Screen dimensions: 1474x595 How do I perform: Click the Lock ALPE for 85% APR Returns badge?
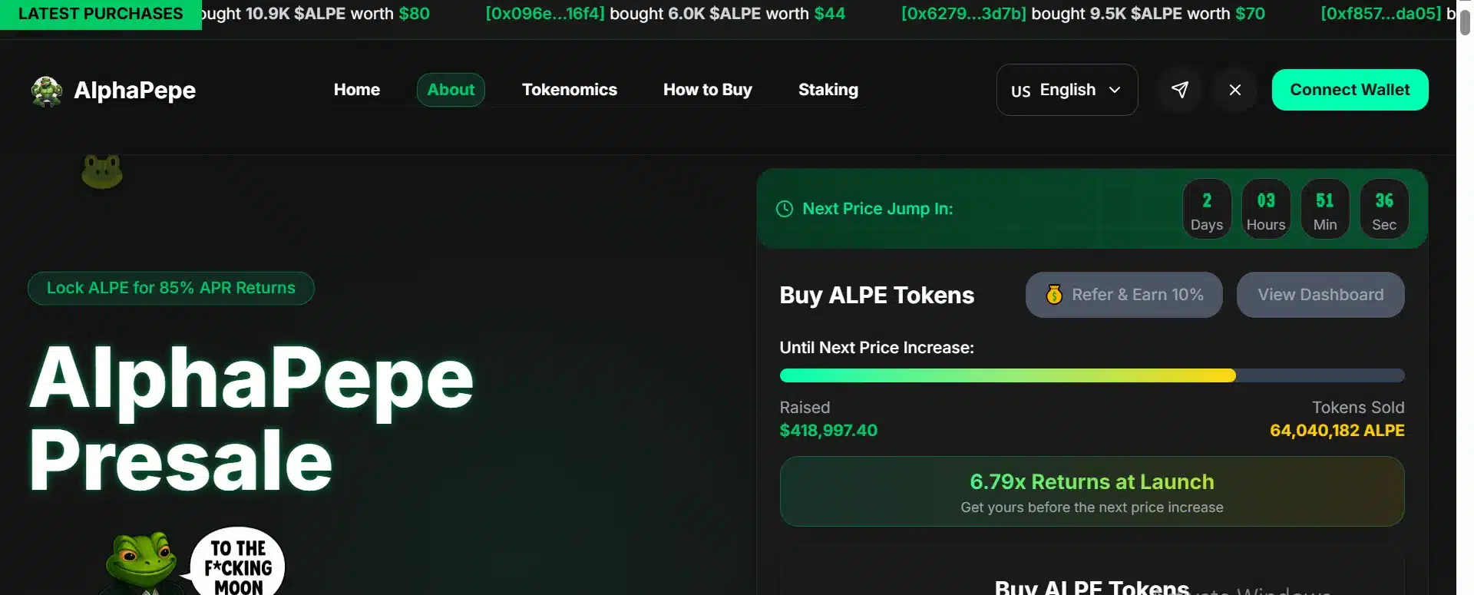pos(170,288)
